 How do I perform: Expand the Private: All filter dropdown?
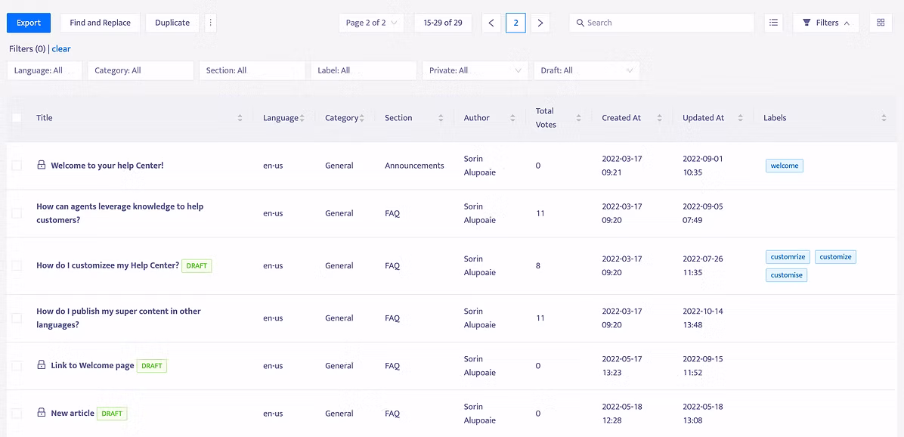475,70
